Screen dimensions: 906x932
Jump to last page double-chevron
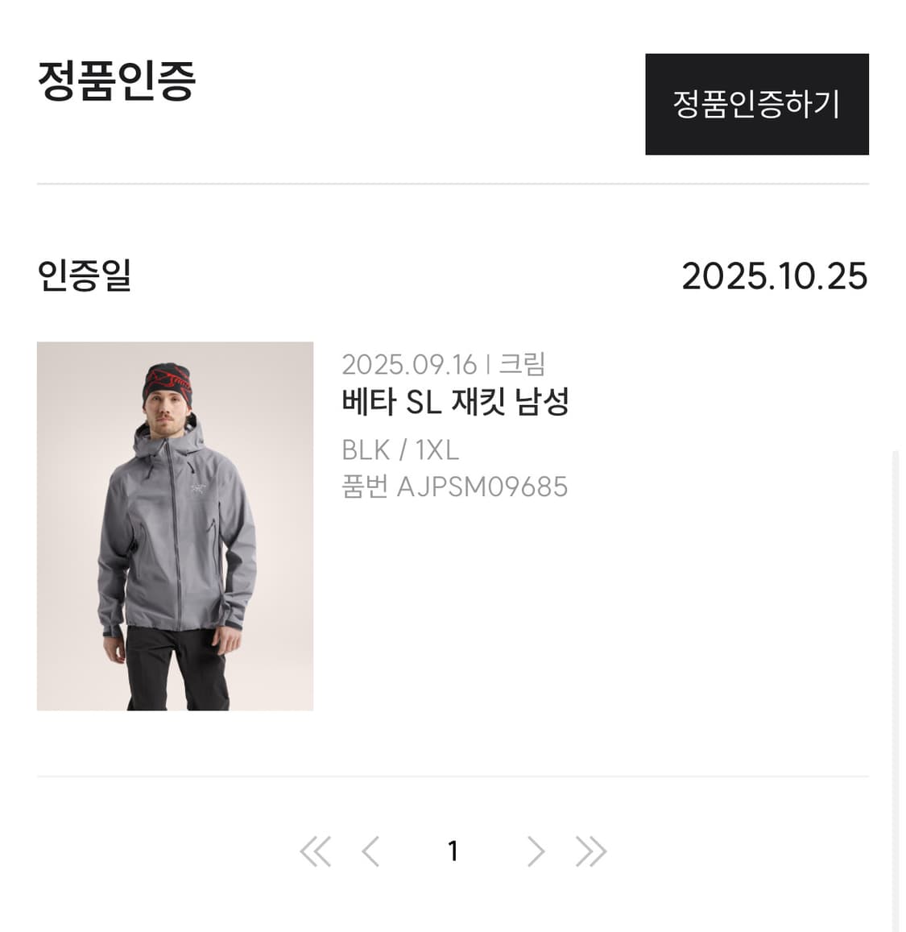[x=591, y=851]
